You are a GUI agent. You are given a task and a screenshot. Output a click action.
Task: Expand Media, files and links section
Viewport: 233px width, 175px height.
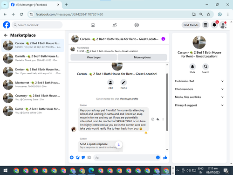(199, 97)
